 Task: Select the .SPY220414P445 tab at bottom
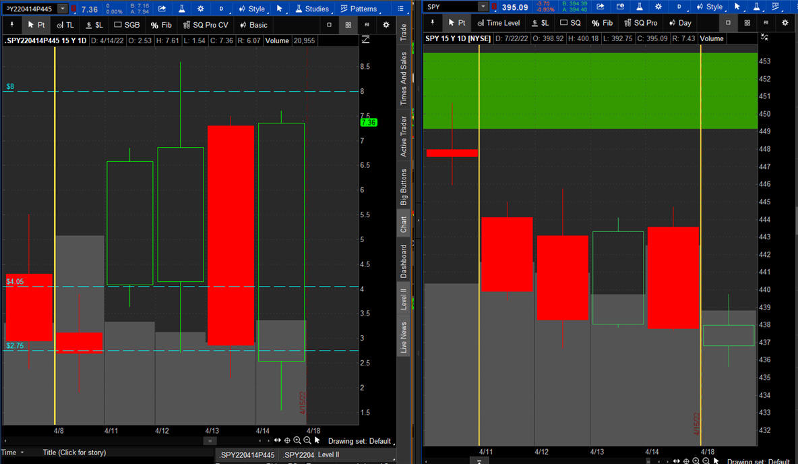point(247,455)
